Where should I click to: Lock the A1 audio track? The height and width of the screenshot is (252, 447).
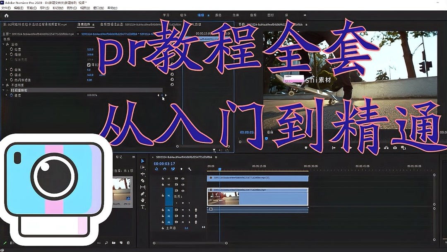pos(163,210)
